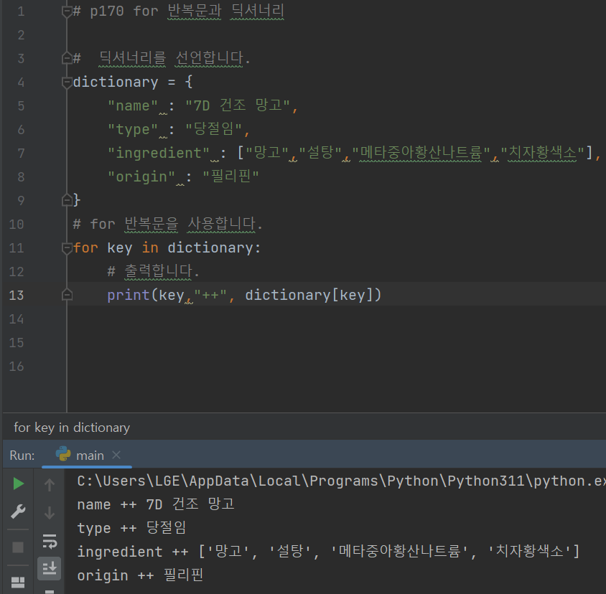Click comment '# 출력합니다.' on line 12
The height and width of the screenshot is (594, 606).
[x=154, y=271]
